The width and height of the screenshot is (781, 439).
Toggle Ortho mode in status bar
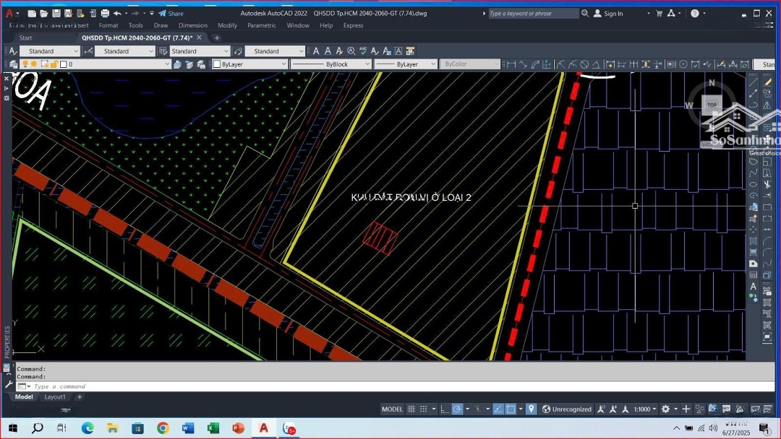(443, 409)
